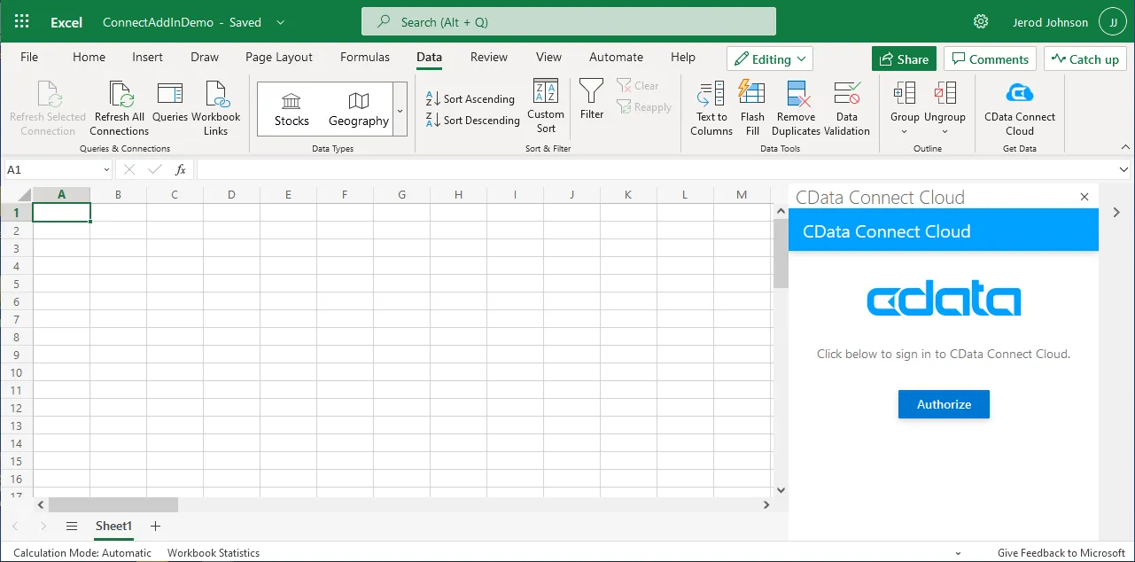Select the Stocks data type
1135x562 pixels.
[x=292, y=110]
